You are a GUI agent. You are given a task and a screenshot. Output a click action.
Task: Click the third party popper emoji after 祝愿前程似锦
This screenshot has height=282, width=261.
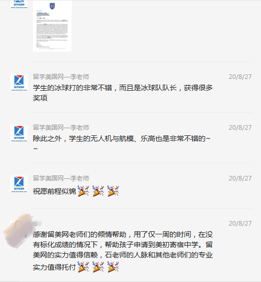click(x=113, y=191)
